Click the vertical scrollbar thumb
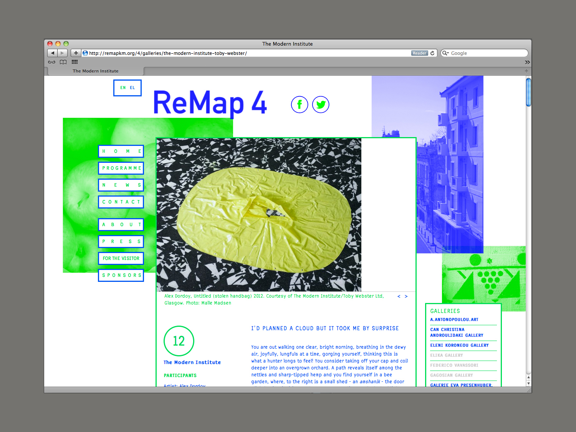Screen dimensions: 576x432 528,92
